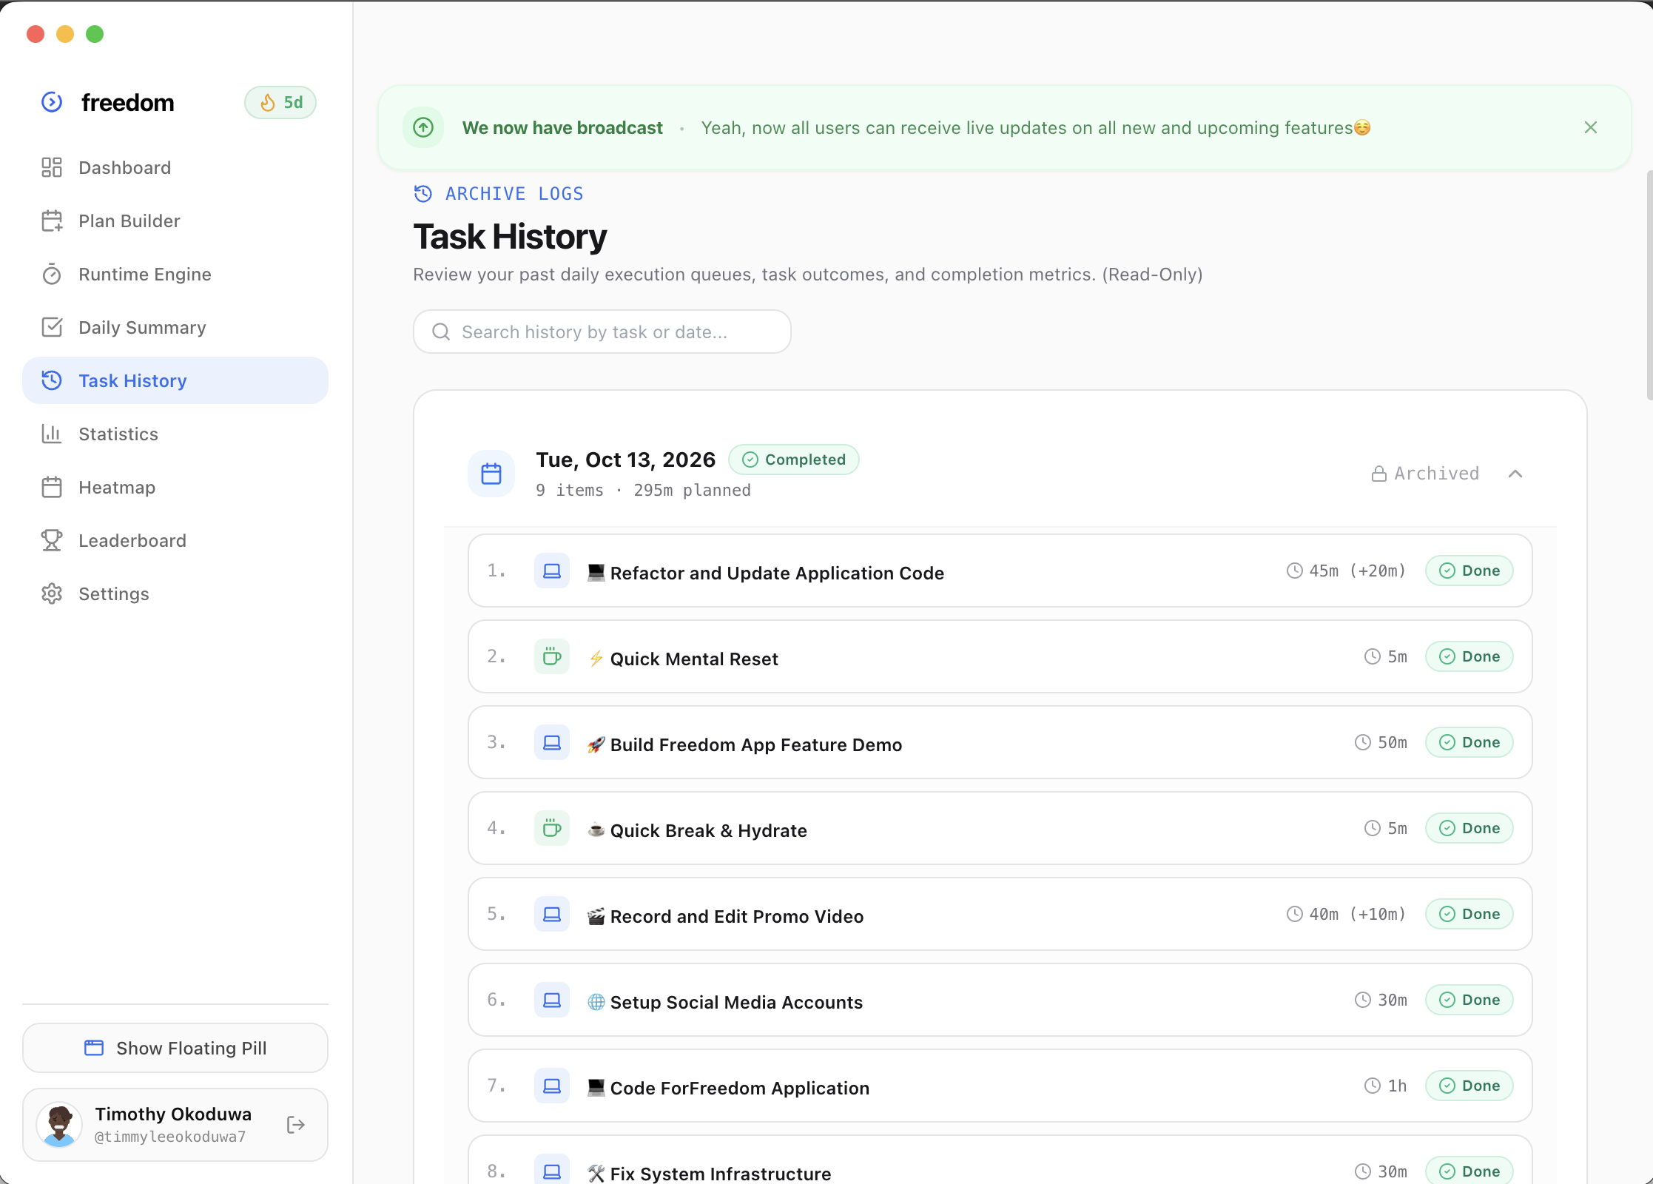Image resolution: width=1653 pixels, height=1184 pixels.
Task: Focus the Search history input field
Action: (602, 332)
